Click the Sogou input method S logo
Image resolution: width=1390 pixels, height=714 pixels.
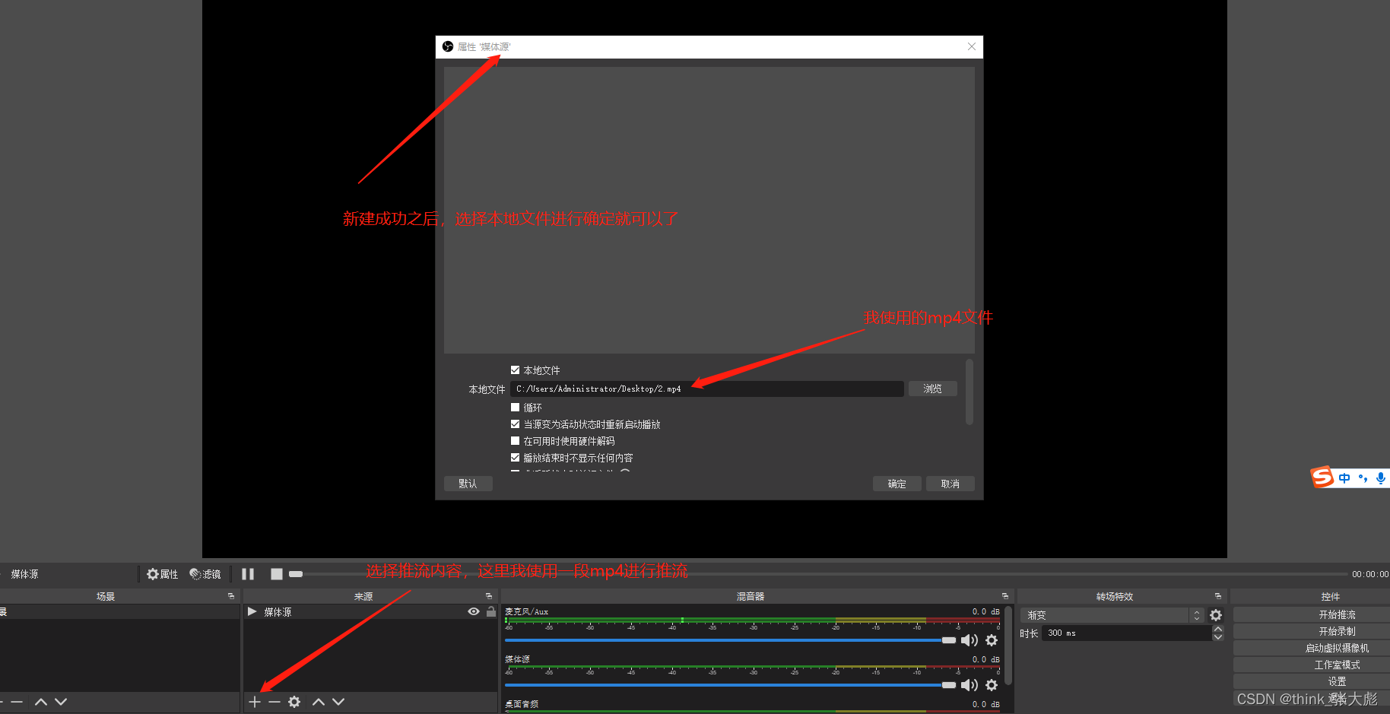tap(1323, 477)
